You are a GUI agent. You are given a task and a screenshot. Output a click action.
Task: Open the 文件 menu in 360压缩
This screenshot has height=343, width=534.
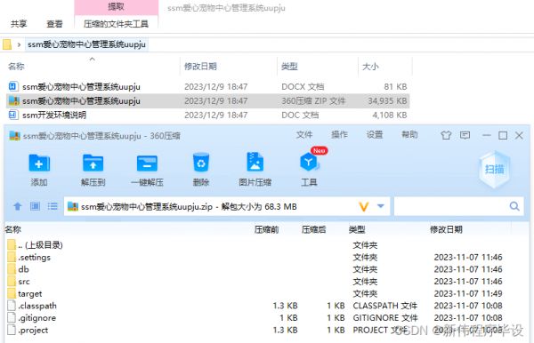point(304,135)
